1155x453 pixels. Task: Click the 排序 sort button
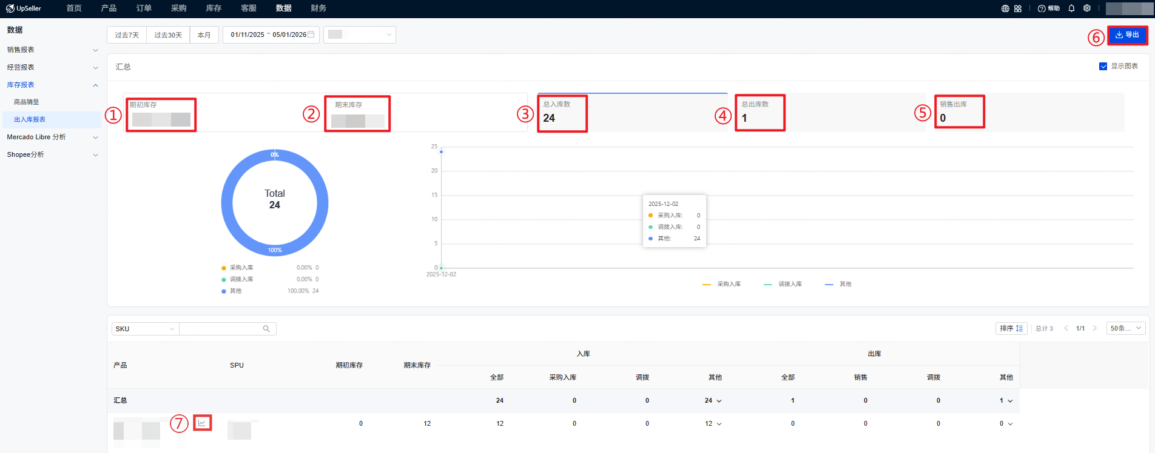point(1011,328)
